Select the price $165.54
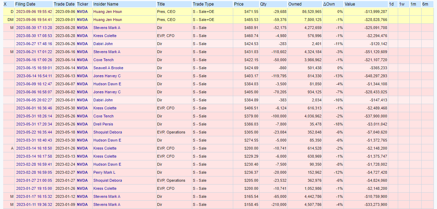The width and height of the screenshot is (437, 209). point(251,196)
